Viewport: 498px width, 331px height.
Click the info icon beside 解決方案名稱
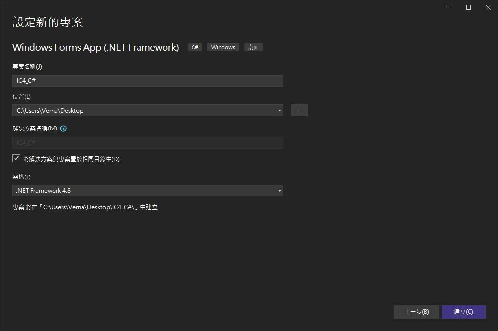click(63, 128)
